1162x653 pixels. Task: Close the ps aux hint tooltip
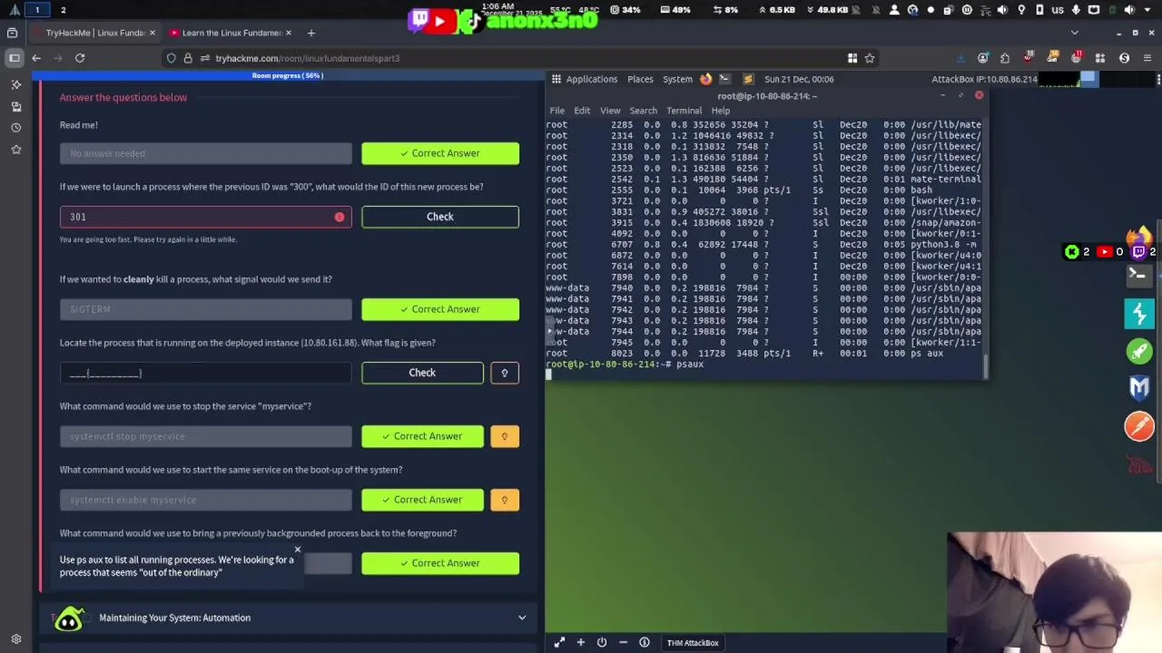tap(297, 550)
